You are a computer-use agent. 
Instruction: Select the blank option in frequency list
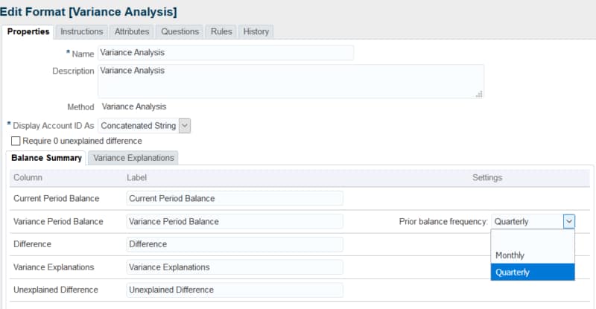point(533,238)
